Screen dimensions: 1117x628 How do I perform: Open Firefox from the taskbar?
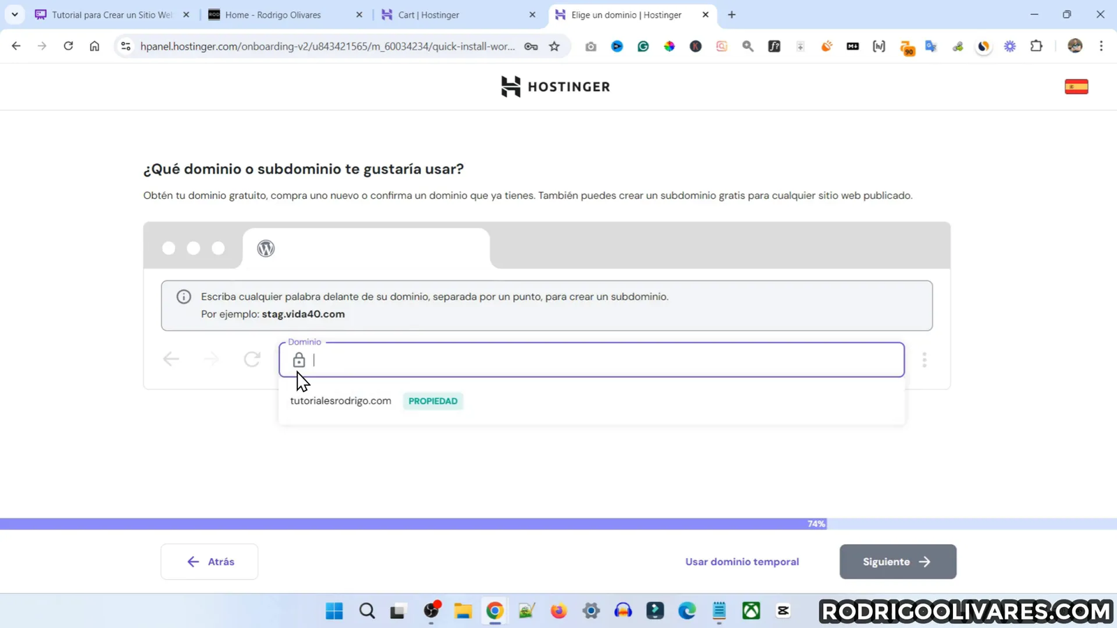pyautogui.click(x=557, y=611)
